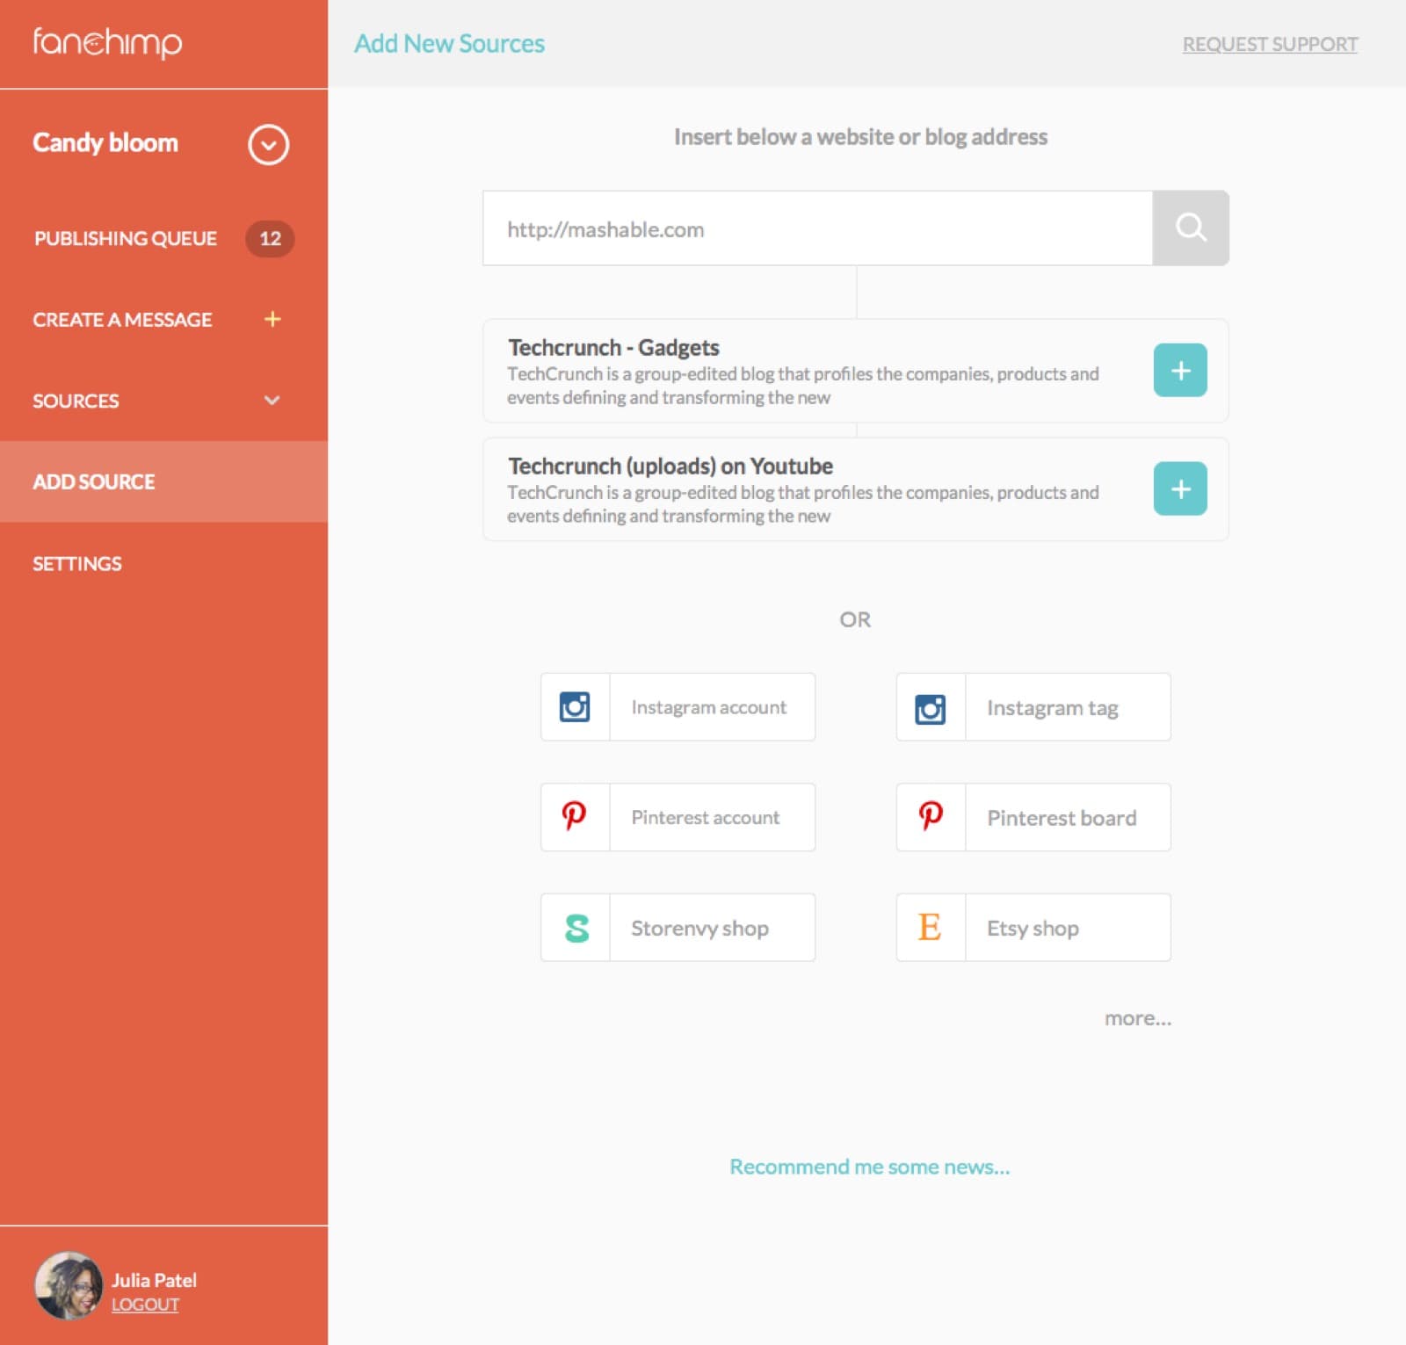Select the Storenvy shop icon

pyautogui.click(x=575, y=927)
